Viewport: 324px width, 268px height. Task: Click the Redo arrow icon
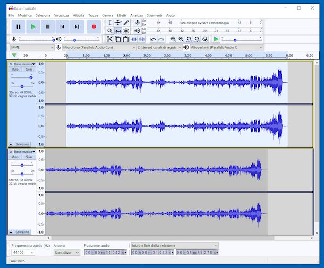point(161,39)
